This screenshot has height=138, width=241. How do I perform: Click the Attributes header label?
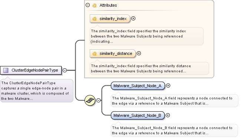click(x=108, y=6)
